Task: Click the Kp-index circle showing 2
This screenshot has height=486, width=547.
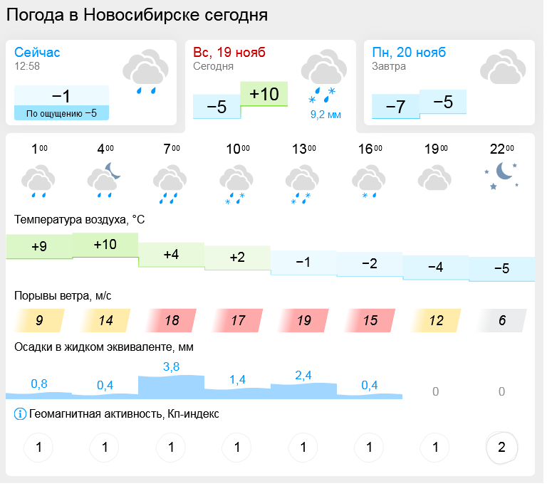Action: [501, 448]
